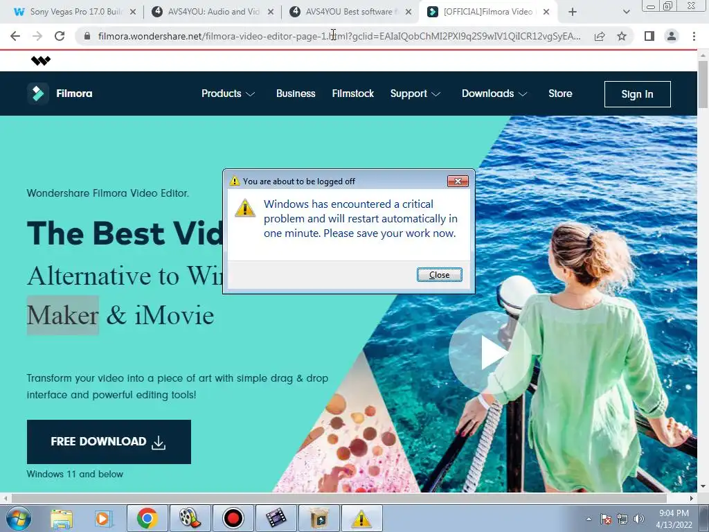Show hidden system tray icons

click(x=589, y=519)
